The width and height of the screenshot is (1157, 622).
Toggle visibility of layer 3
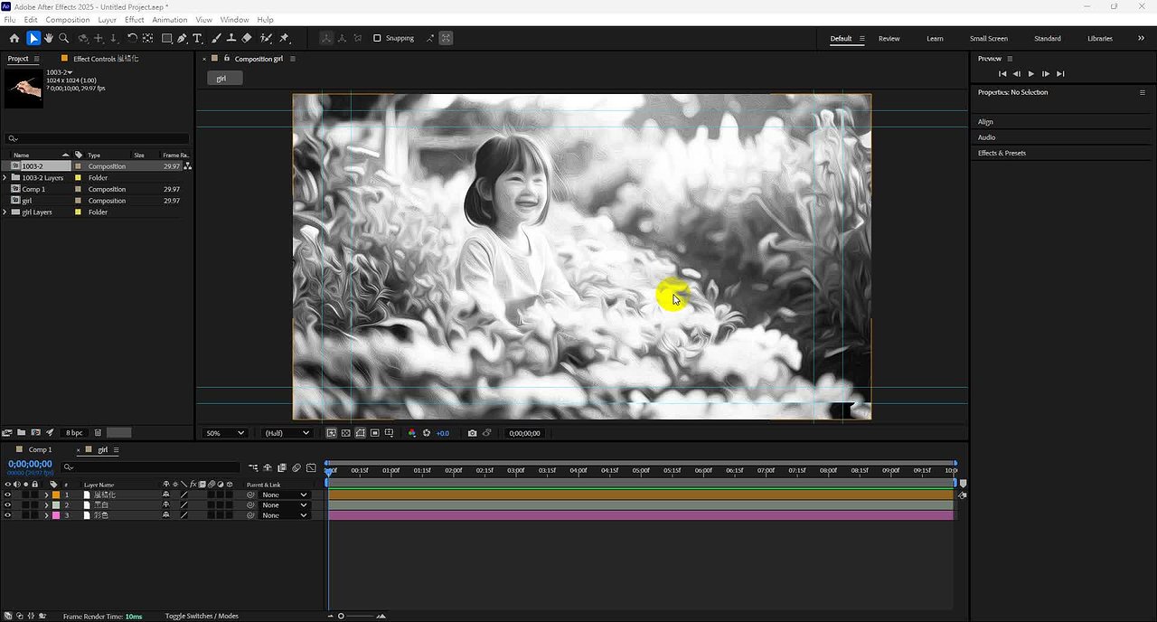coord(7,515)
